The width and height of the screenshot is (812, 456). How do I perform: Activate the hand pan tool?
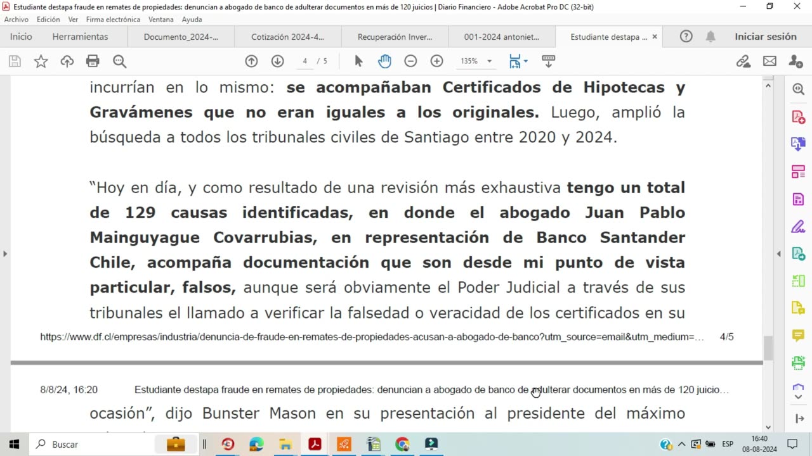pos(384,61)
